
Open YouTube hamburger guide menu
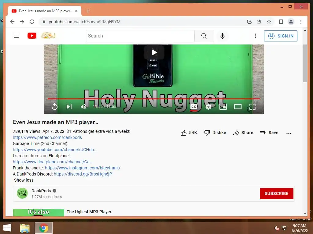tap(17, 36)
